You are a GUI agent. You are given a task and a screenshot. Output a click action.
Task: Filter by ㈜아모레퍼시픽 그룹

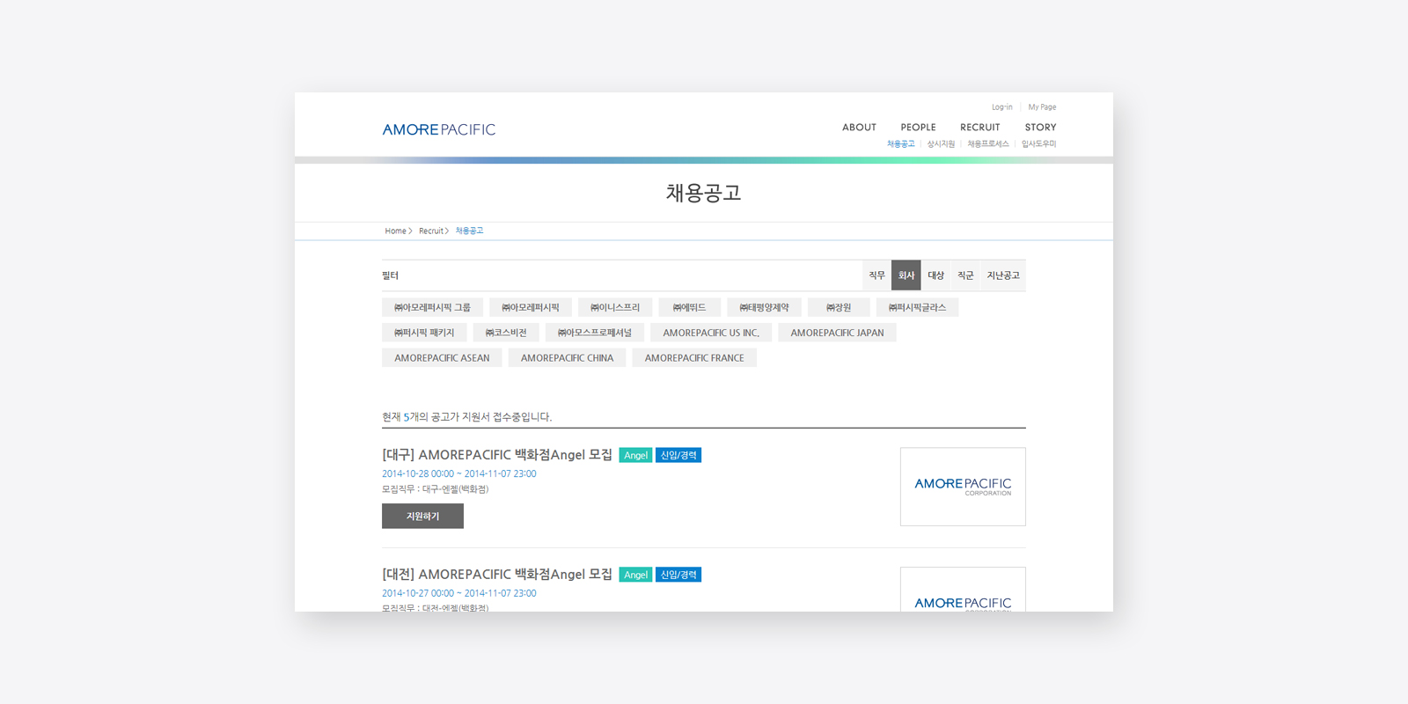click(432, 307)
